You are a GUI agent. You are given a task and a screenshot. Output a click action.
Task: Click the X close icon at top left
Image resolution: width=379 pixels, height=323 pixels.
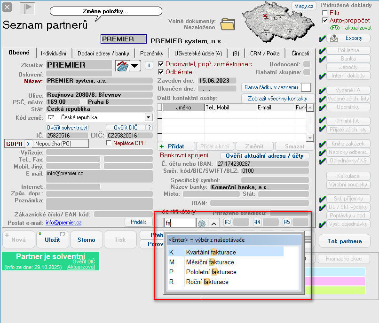(9, 9)
